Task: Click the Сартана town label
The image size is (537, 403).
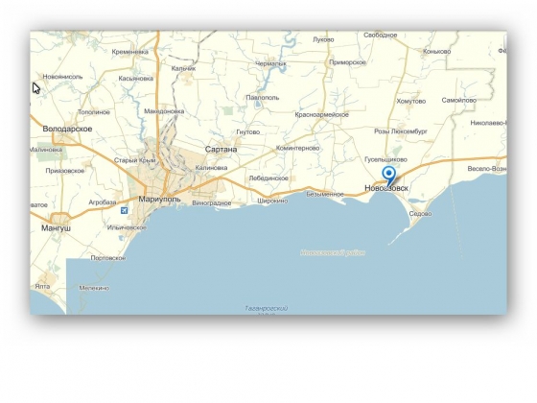Action: (x=221, y=149)
